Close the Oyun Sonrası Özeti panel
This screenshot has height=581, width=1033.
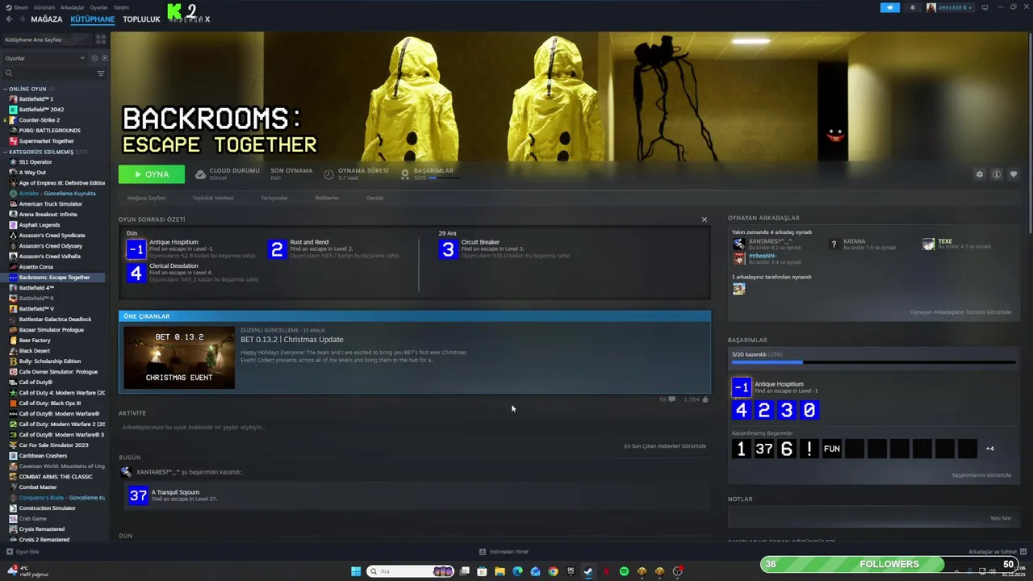coord(704,219)
